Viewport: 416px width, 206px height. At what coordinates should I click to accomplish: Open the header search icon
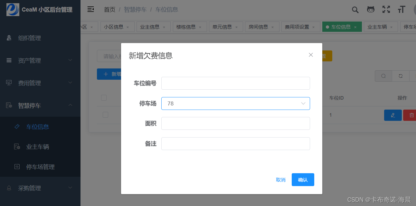tap(355, 10)
